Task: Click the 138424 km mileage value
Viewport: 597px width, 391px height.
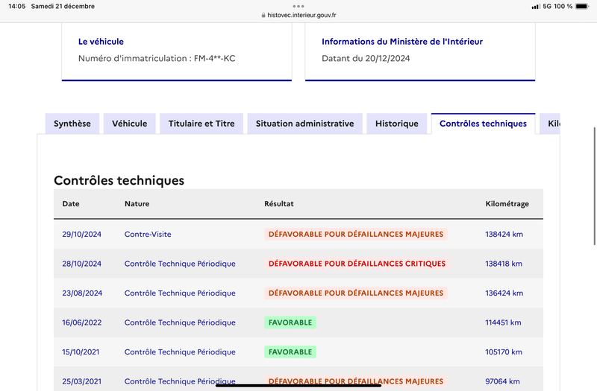Action: click(x=504, y=234)
